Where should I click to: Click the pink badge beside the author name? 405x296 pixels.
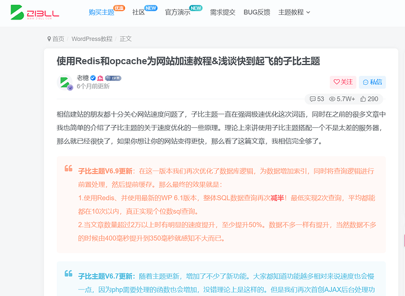tap(101, 78)
